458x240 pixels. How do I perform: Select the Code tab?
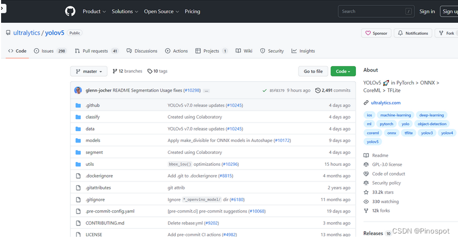[17, 51]
